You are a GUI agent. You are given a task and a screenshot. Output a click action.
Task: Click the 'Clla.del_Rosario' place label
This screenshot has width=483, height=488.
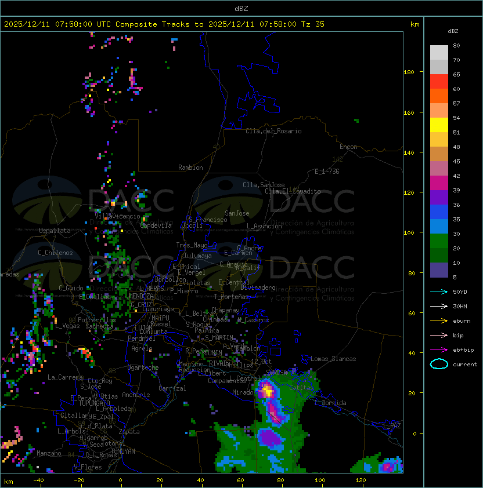pos(273,131)
